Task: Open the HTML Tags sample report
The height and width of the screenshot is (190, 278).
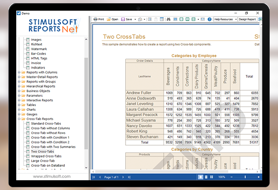Action: click(x=39, y=58)
